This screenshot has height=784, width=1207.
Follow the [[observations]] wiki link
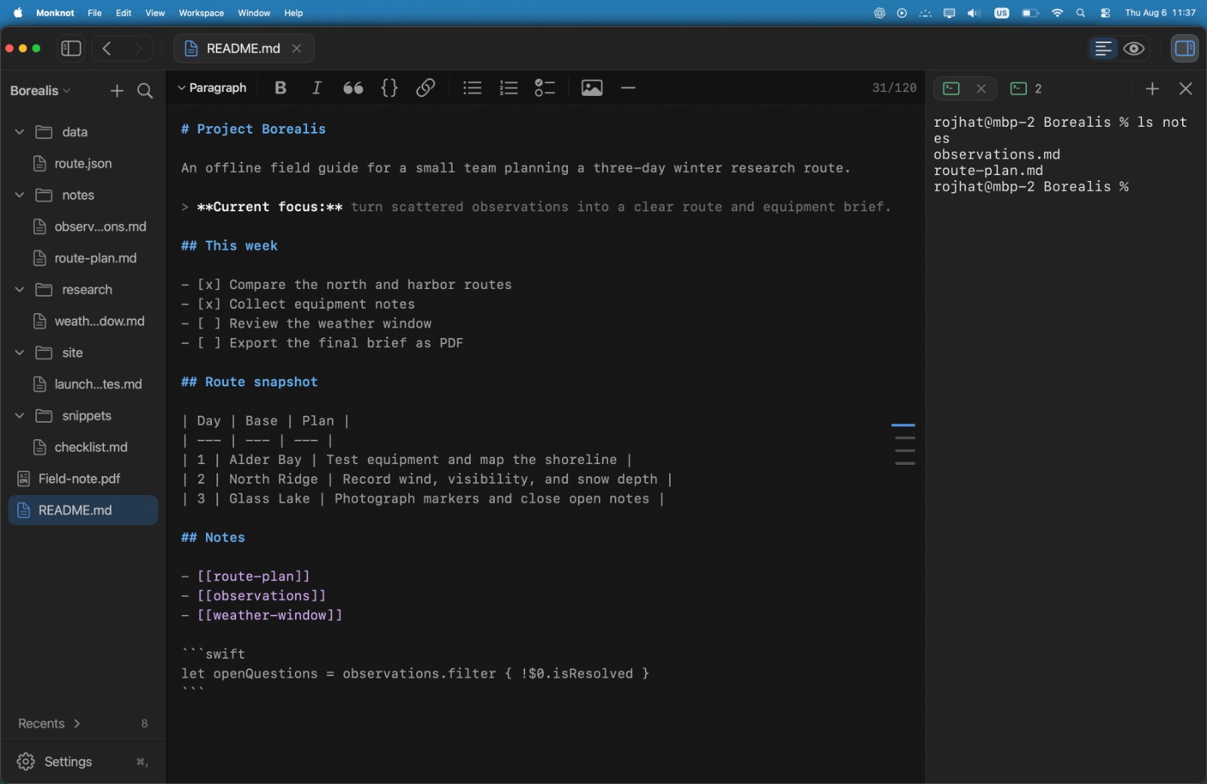click(x=261, y=596)
